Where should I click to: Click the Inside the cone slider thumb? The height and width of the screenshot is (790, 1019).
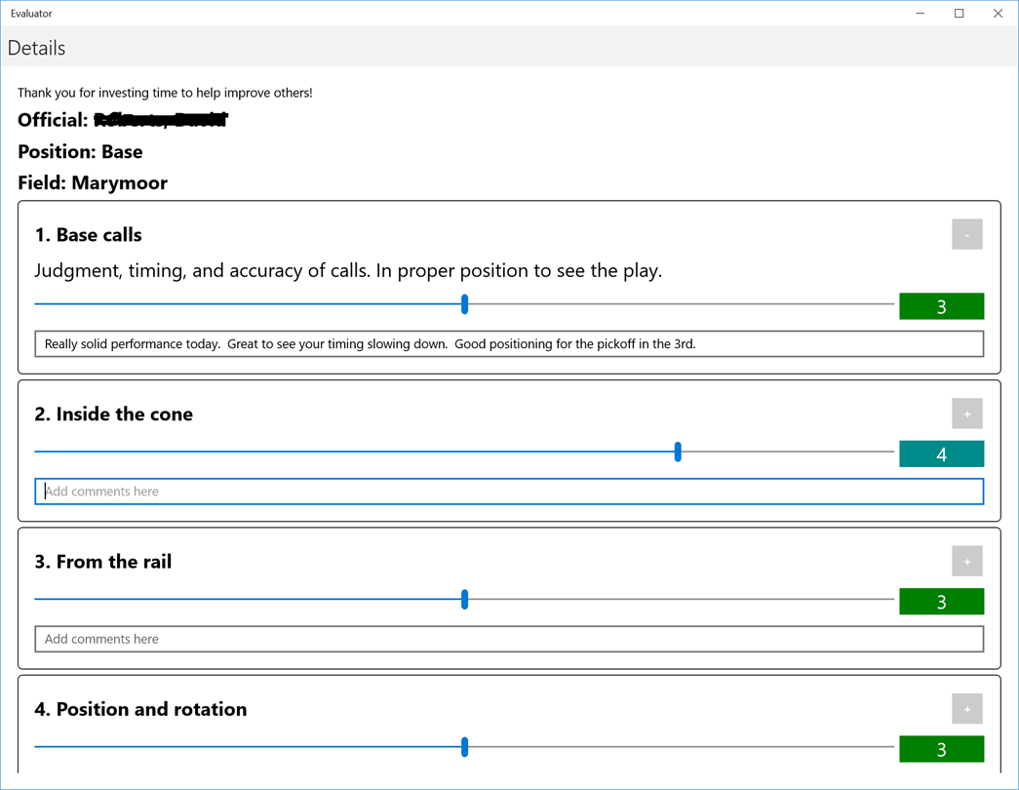tap(678, 452)
